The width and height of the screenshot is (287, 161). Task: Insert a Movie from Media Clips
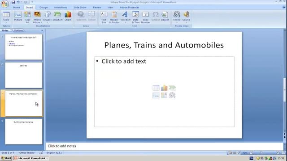[177, 17]
